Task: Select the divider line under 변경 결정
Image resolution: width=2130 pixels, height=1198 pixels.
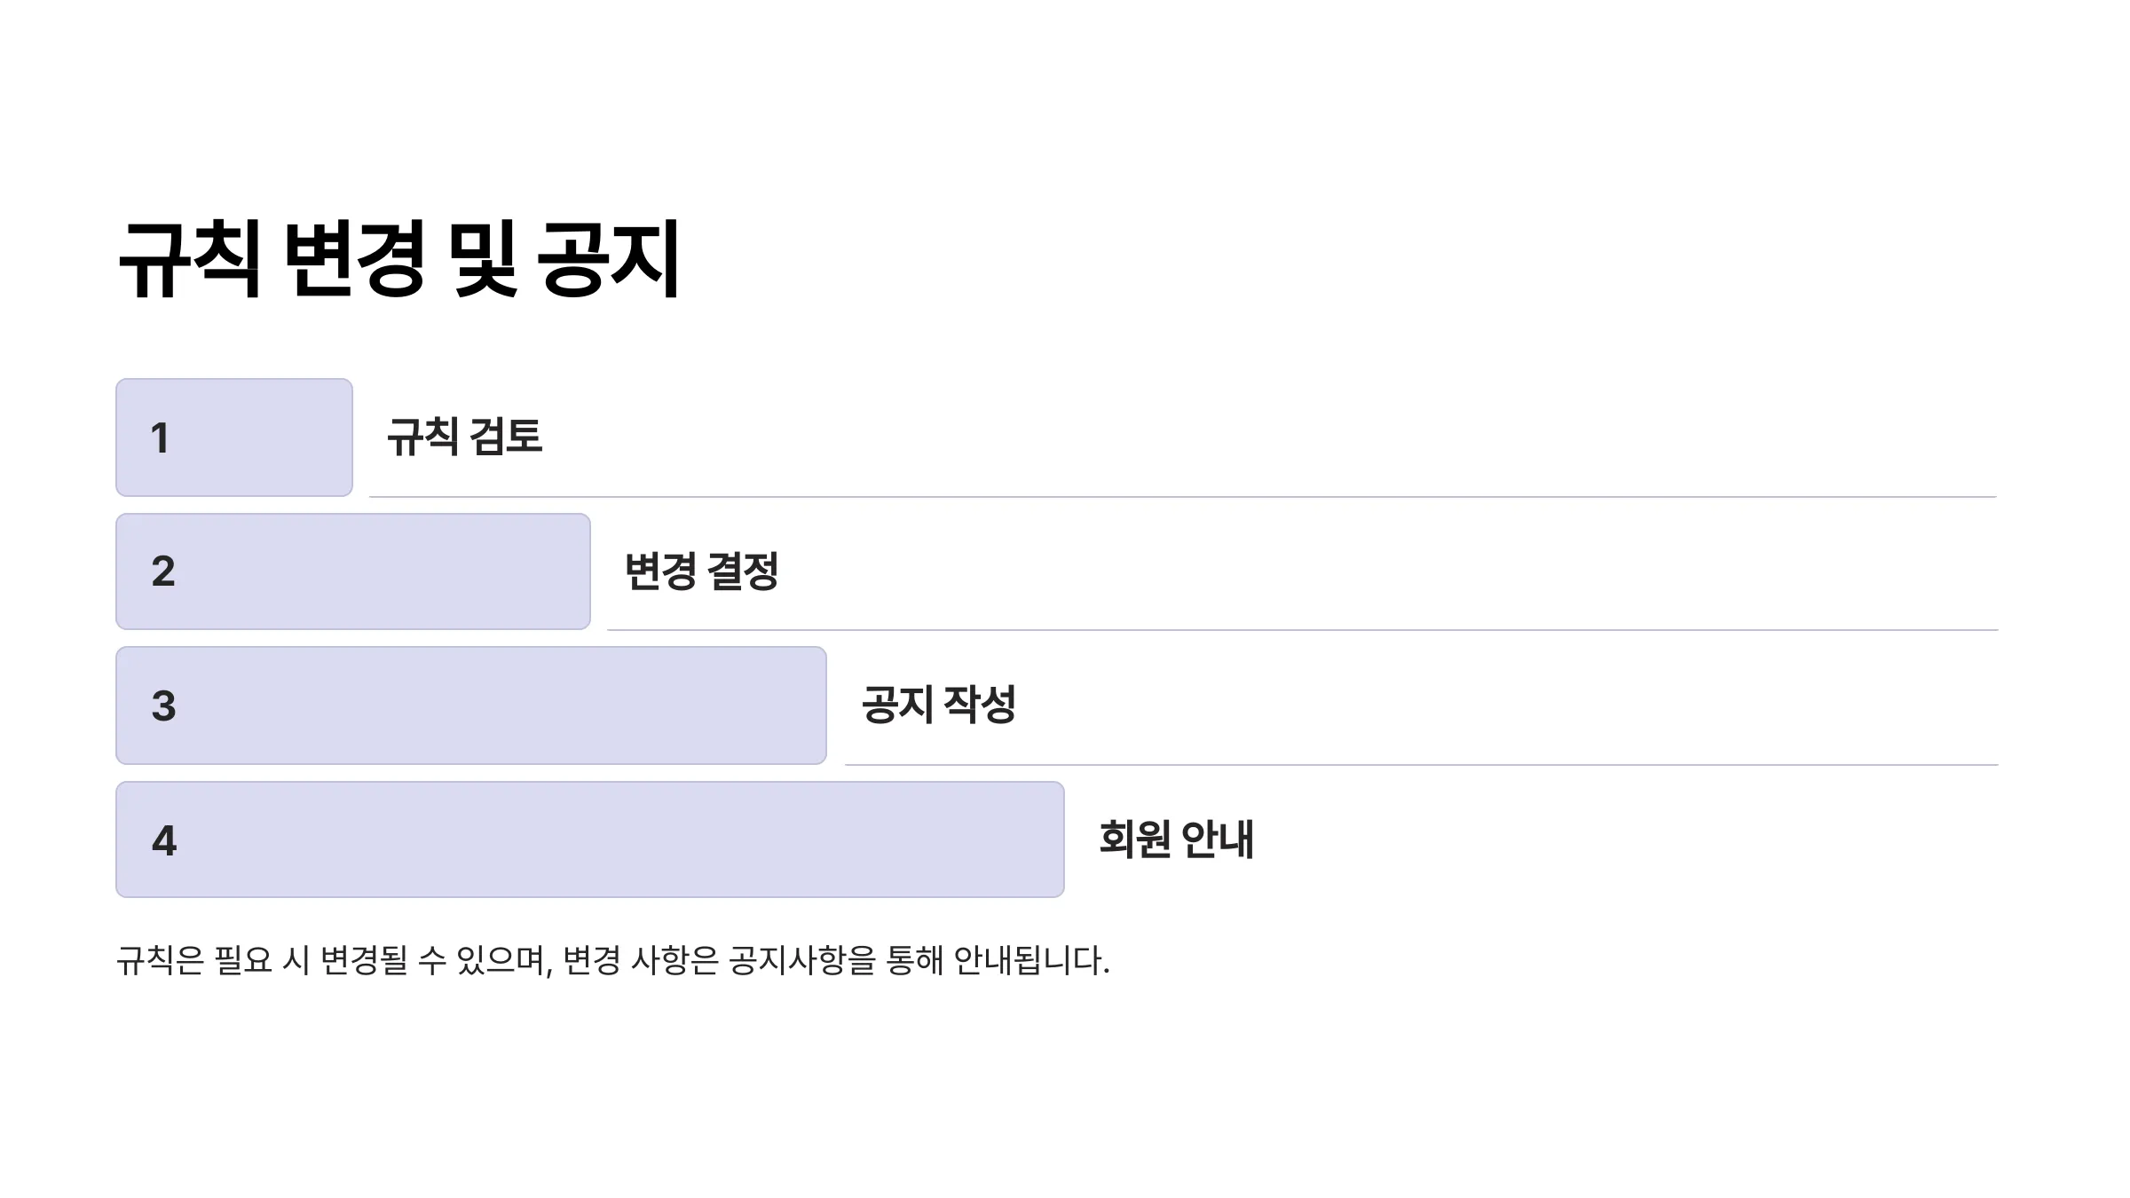Action: (x=1303, y=630)
